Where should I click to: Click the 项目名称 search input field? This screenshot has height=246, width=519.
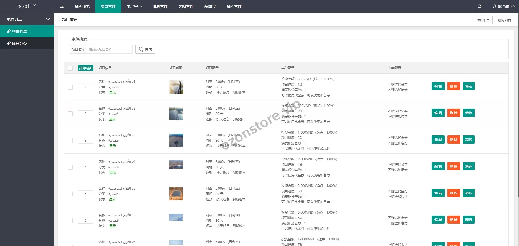109,49
